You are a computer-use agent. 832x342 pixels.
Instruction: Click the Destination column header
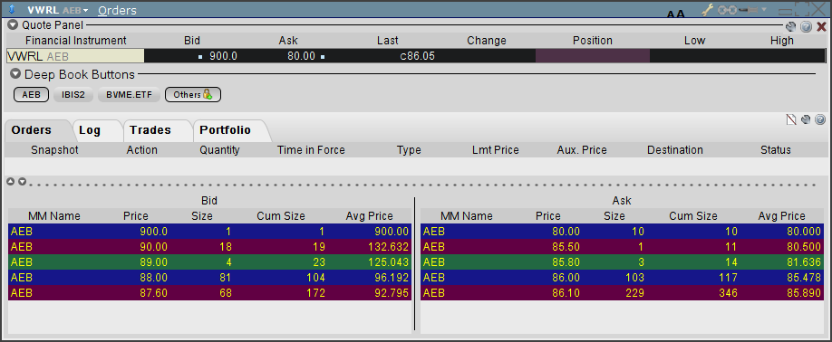pyautogui.click(x=675, y=150)
